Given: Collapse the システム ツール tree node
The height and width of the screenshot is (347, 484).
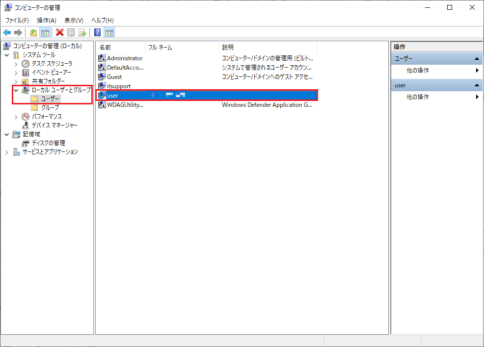Looking at the screenshot, I should 7,55.
